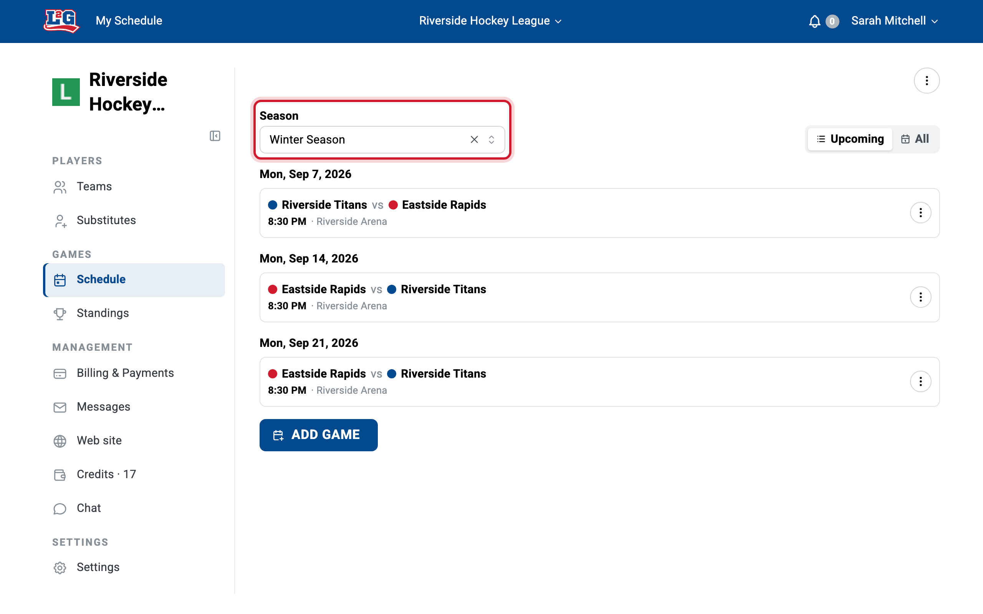
Task: Open Teams in the sidebar
Action: [x=134, y=187]
